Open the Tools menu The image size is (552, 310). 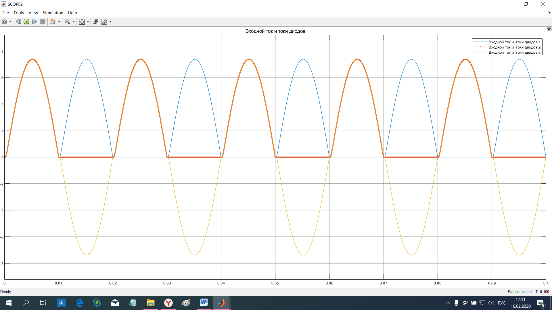[x=19, y=13]
